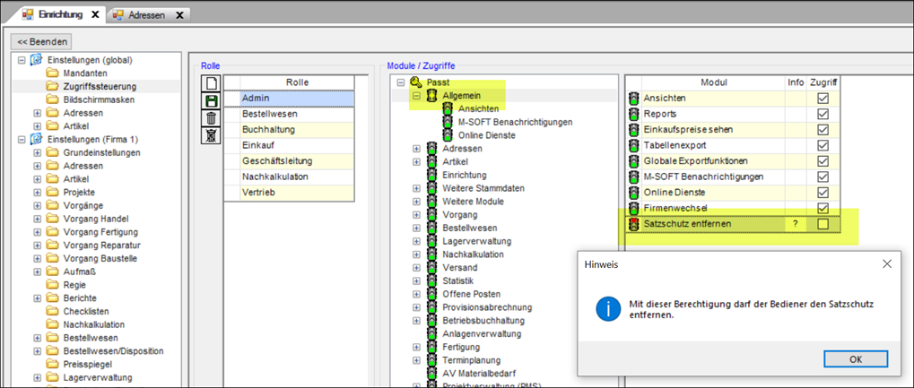Expand the Grundeinstellungen folder
Image resolution: width=914 pixels, height=388 pixels.
pyautogui.click(x=38, y=152)
